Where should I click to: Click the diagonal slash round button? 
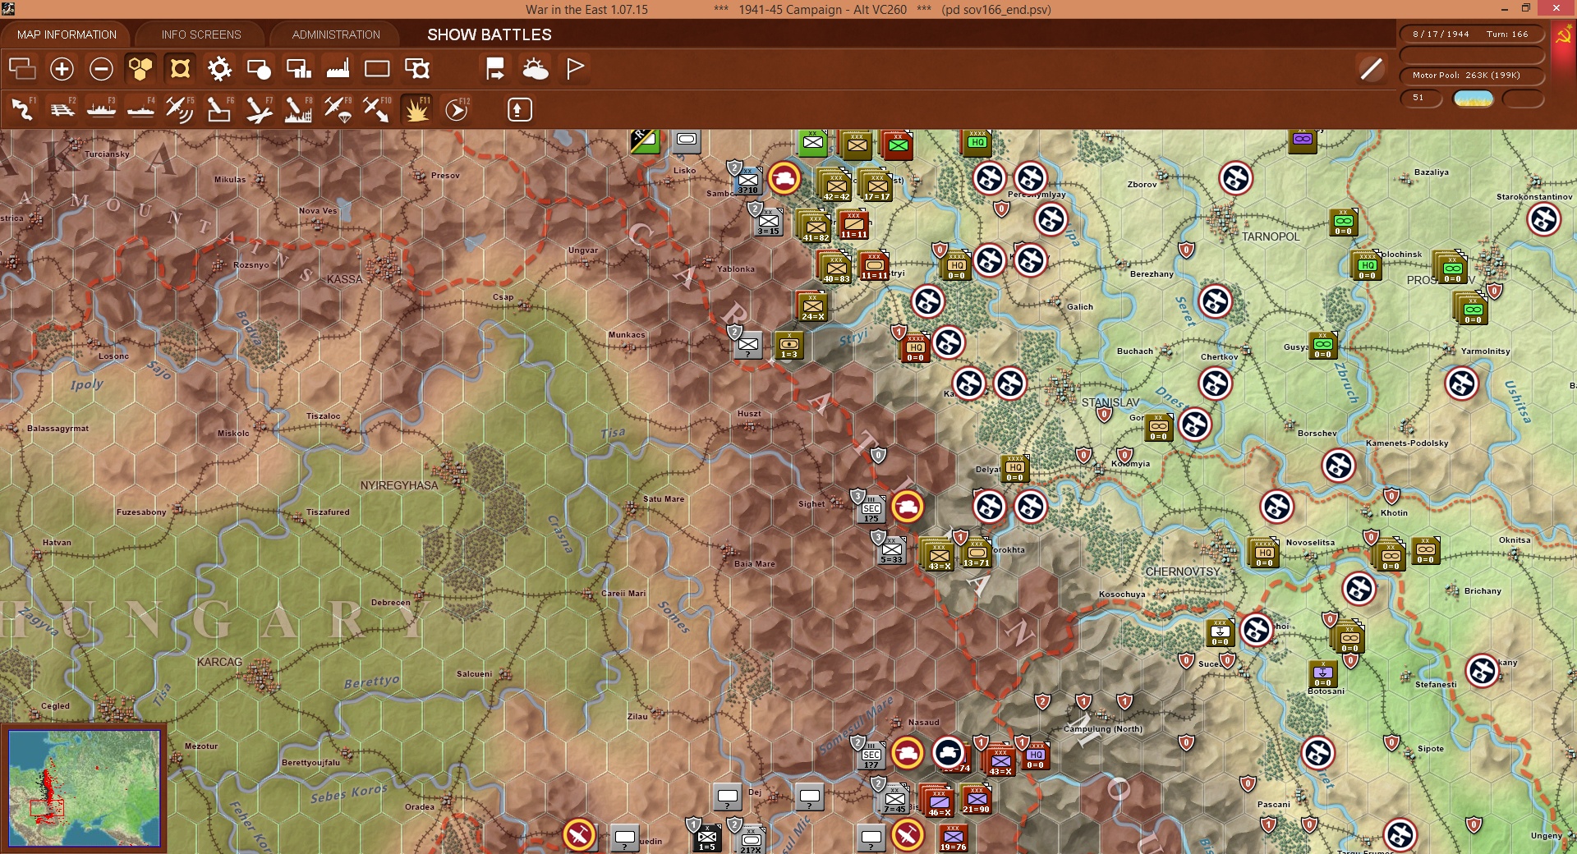(x=1371, y=69)
